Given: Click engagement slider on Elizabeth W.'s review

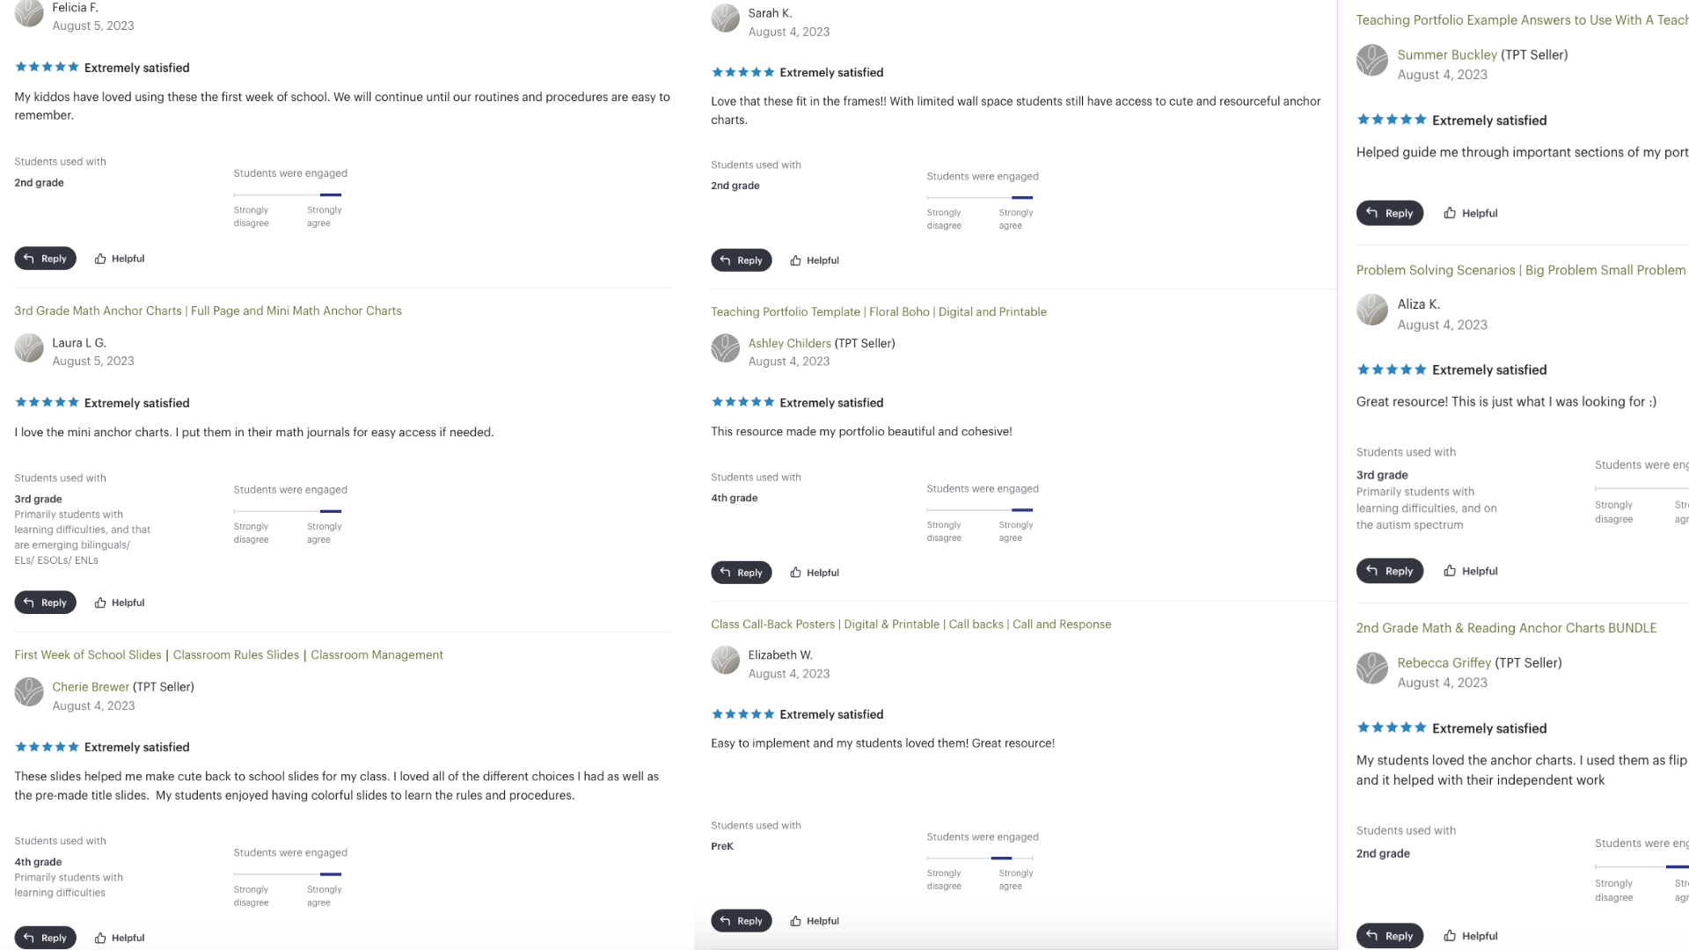Looking at the screenshot, I should coord(979,858).
